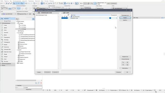Select the Навесная Стена (Curtain Wall) tool
The image size is (165, 93).
tap(8, 52)
